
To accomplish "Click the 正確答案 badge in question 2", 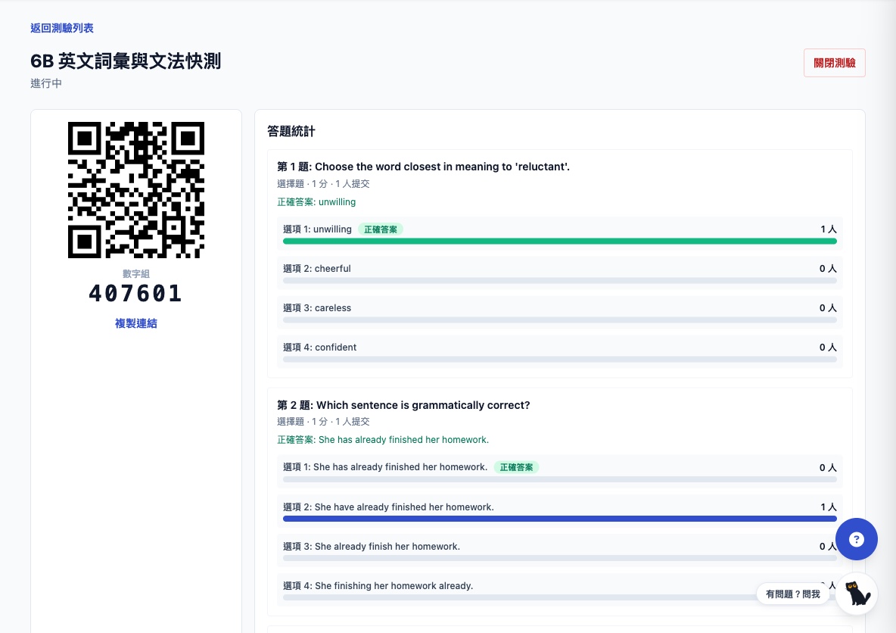I will coord(516,467).
